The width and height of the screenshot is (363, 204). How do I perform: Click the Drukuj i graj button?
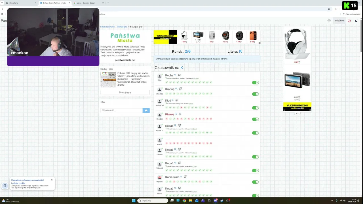point(125,92)
